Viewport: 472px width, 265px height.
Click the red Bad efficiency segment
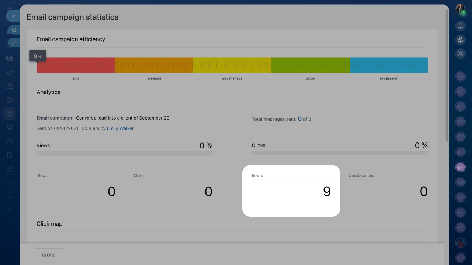(x=76, y=65)
